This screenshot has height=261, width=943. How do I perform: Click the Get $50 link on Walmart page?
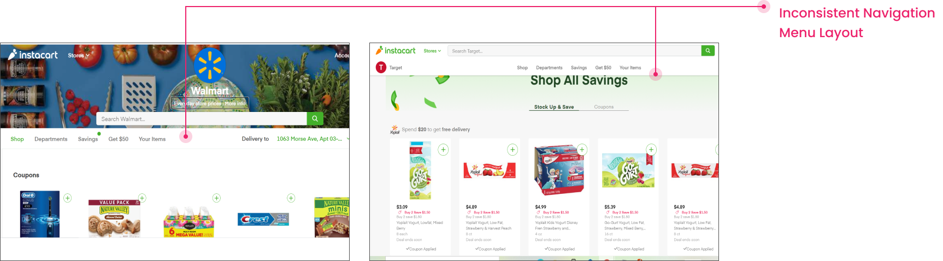(118, 139)
